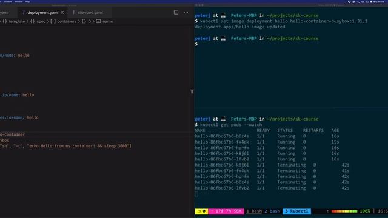Viewport: 388px width, 218px height.
Task: Click the pink uptime 17d 7h 58m segment
Action: (x=226, y=211)
